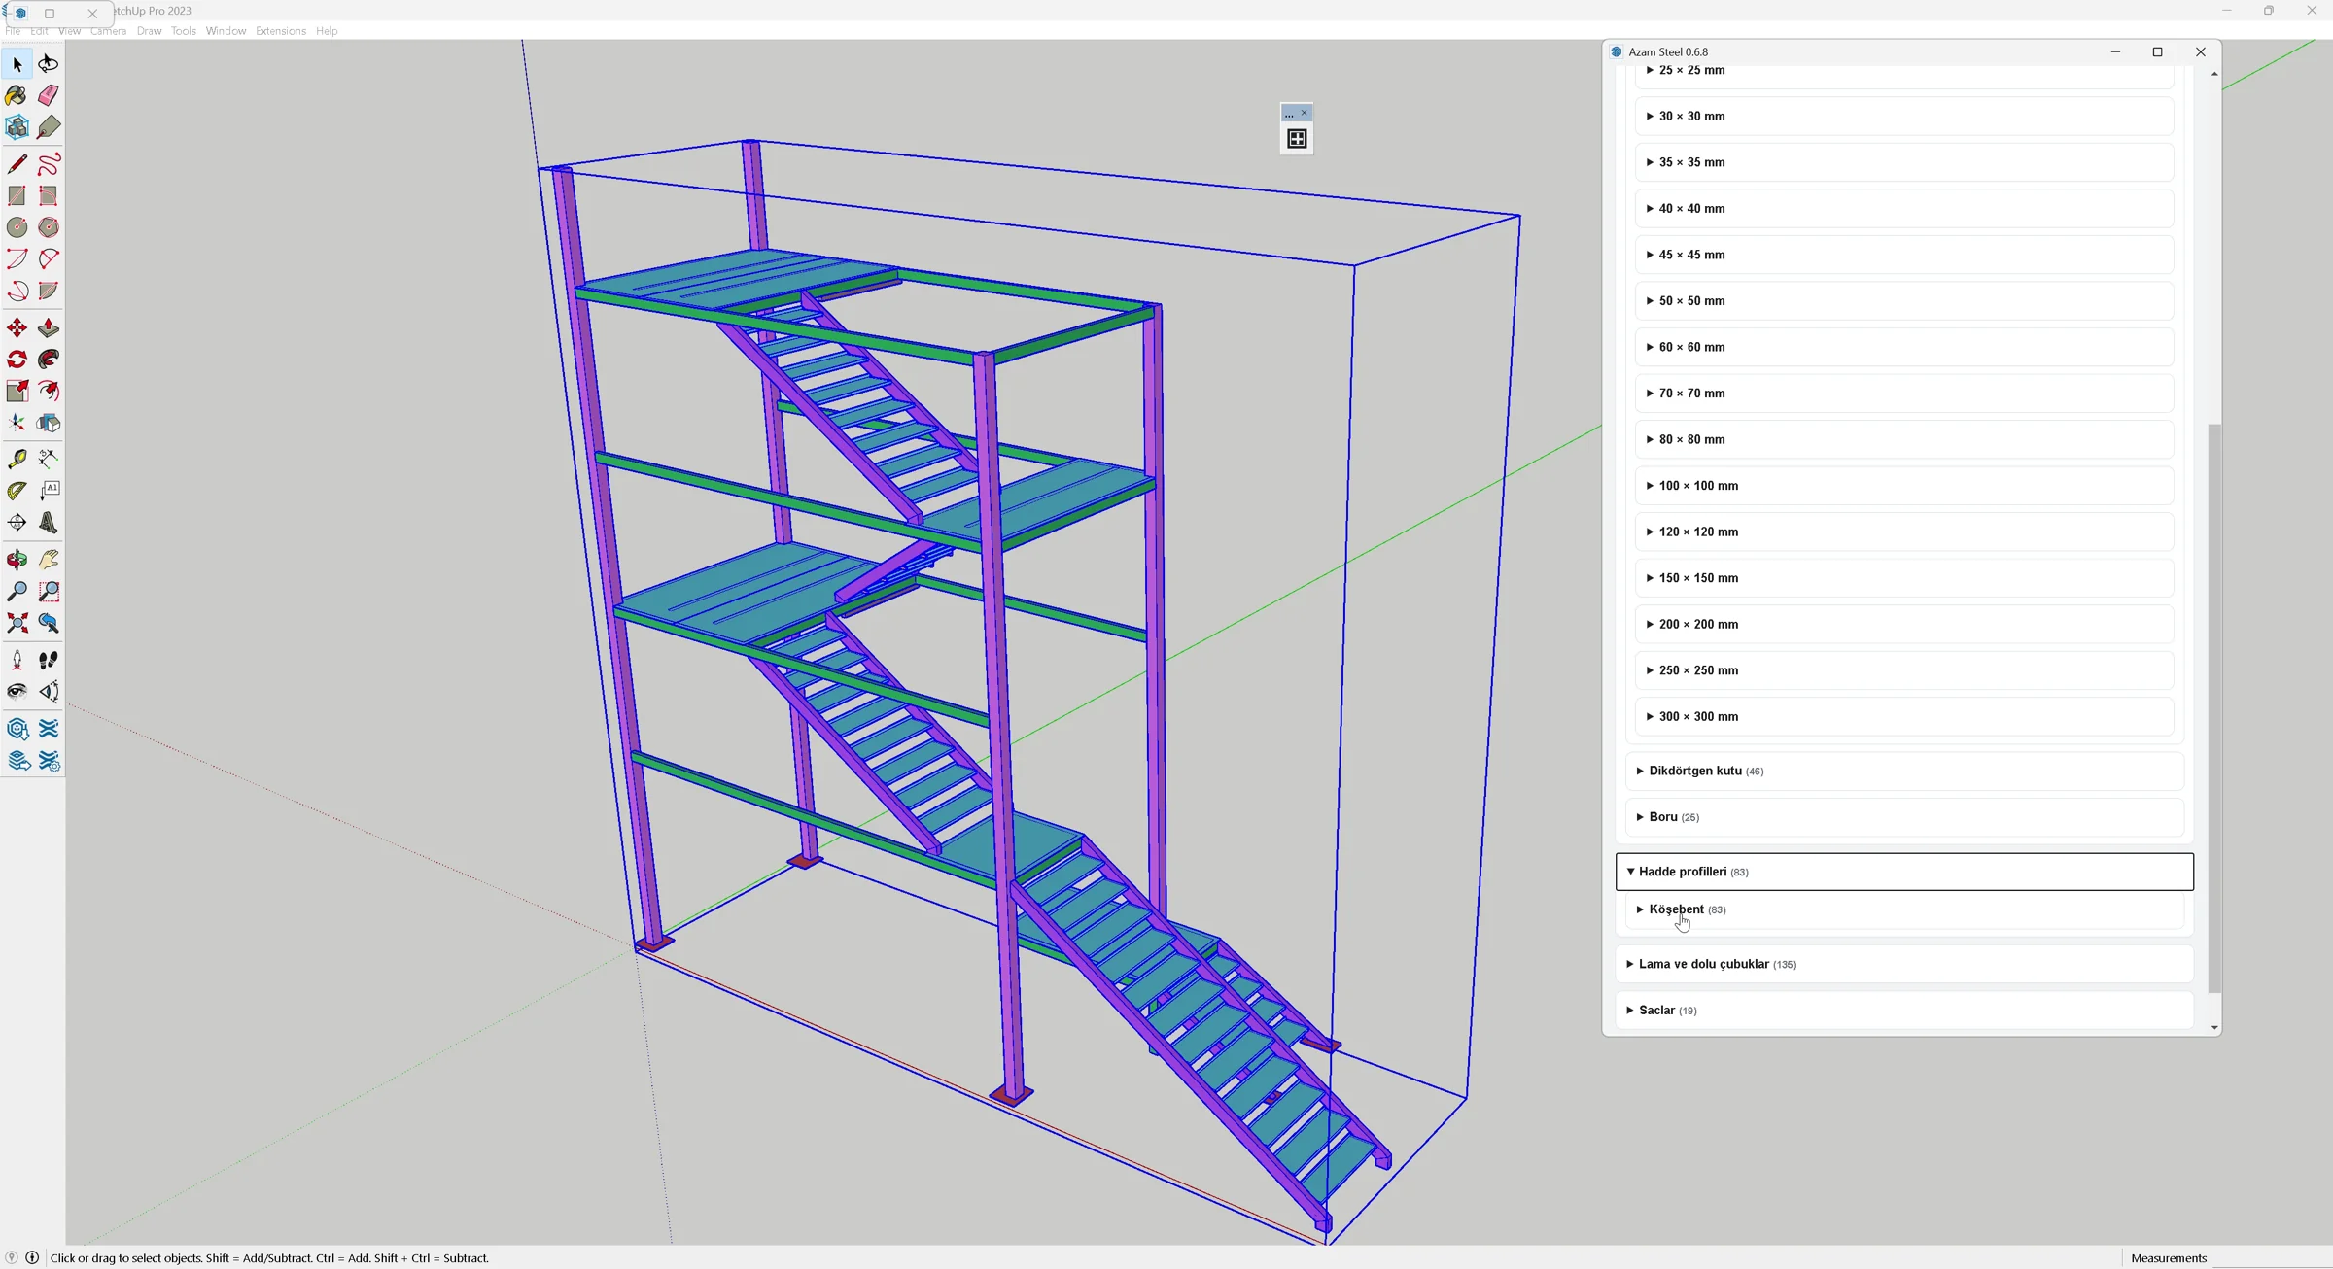This screenshot has width=2333, height=1269.
Task: Click the grid icon in small floating toolbar
Action: [1297, 139]
